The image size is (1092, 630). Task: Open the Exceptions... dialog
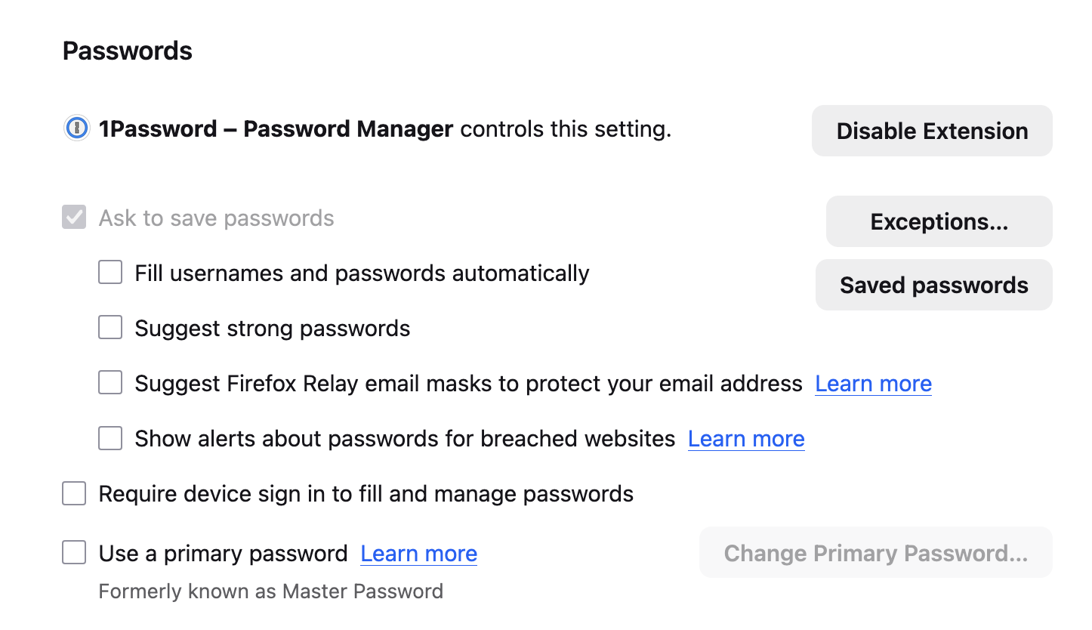click(939, 221)
